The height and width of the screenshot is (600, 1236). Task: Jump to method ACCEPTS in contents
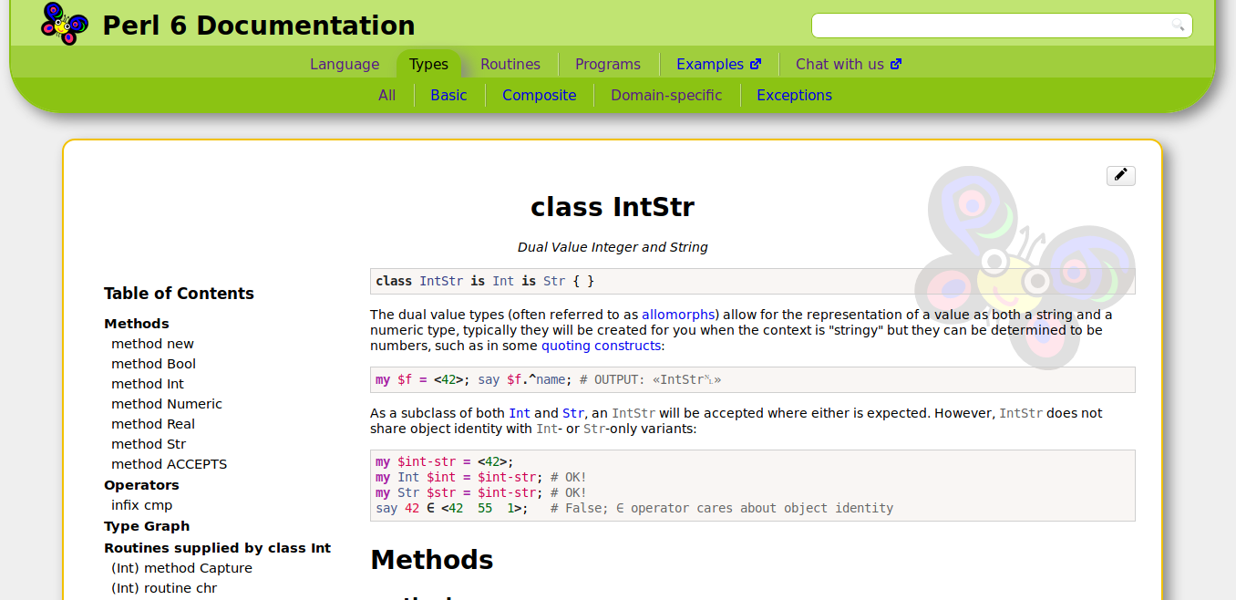point(169,464)
